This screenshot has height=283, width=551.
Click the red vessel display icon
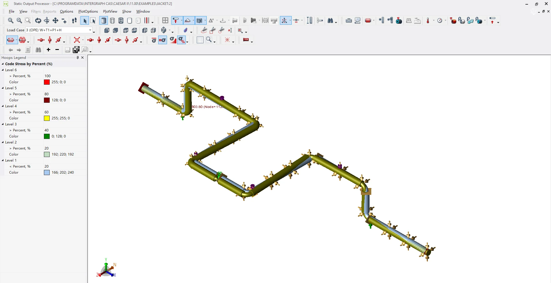pos(368,20)
